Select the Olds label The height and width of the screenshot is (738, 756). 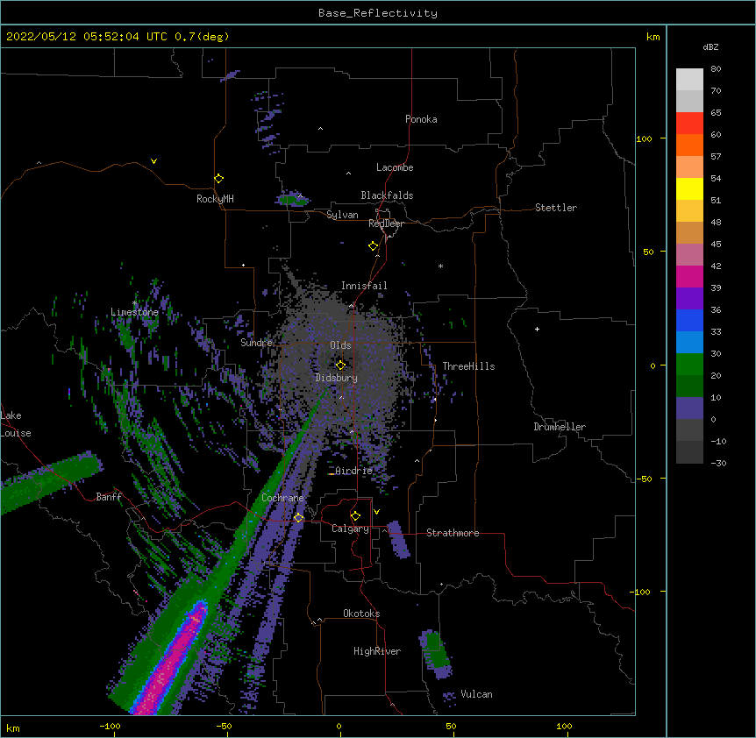(340, 345)
